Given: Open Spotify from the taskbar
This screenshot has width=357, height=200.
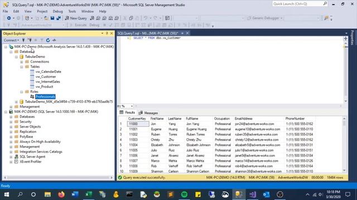Looking at the screenshot, I should pos(184,194).
